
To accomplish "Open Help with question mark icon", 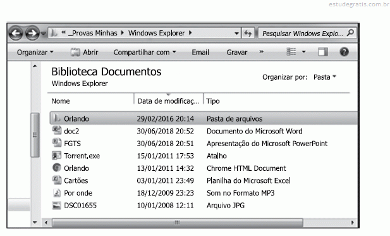I will pyautogui.click(x=344, y=52).
